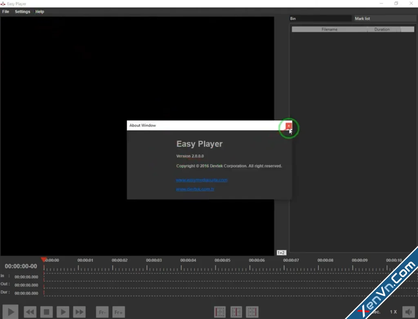Viewport: 418px width, 319px height.
Task: Click the Out timecode value
Action: pyautogui.click(x=27, y=285)
